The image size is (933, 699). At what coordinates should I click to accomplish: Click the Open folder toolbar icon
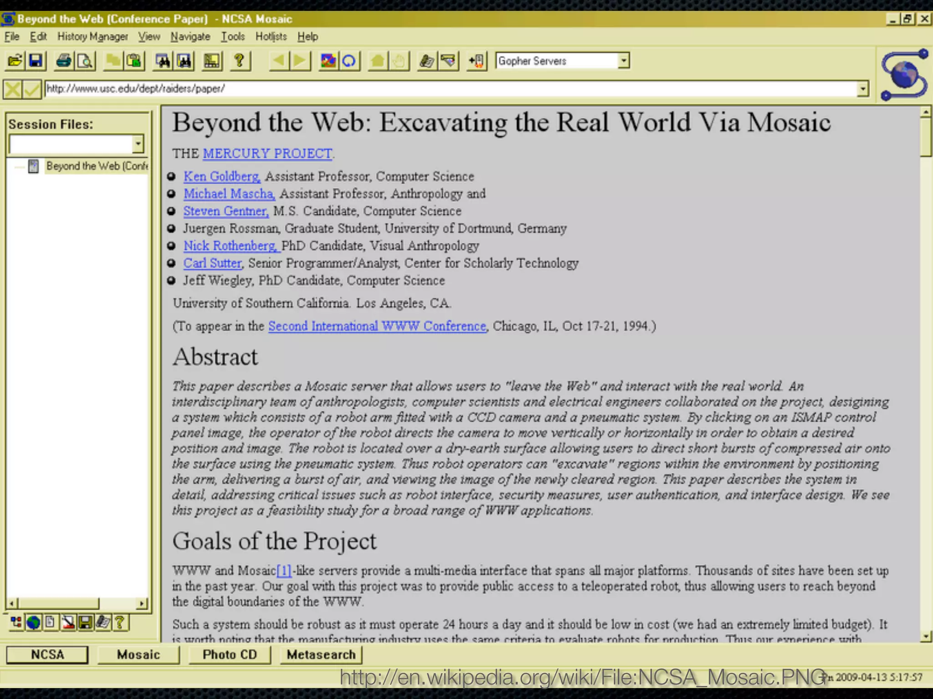15,61
